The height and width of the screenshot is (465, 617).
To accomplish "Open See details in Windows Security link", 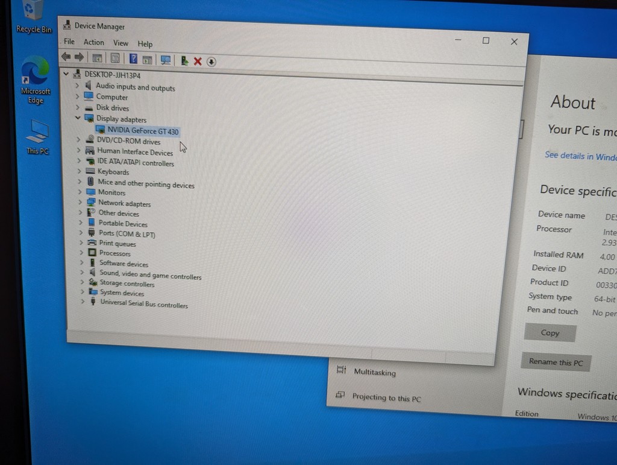I will pyautogui.click(x=581, y=156).
